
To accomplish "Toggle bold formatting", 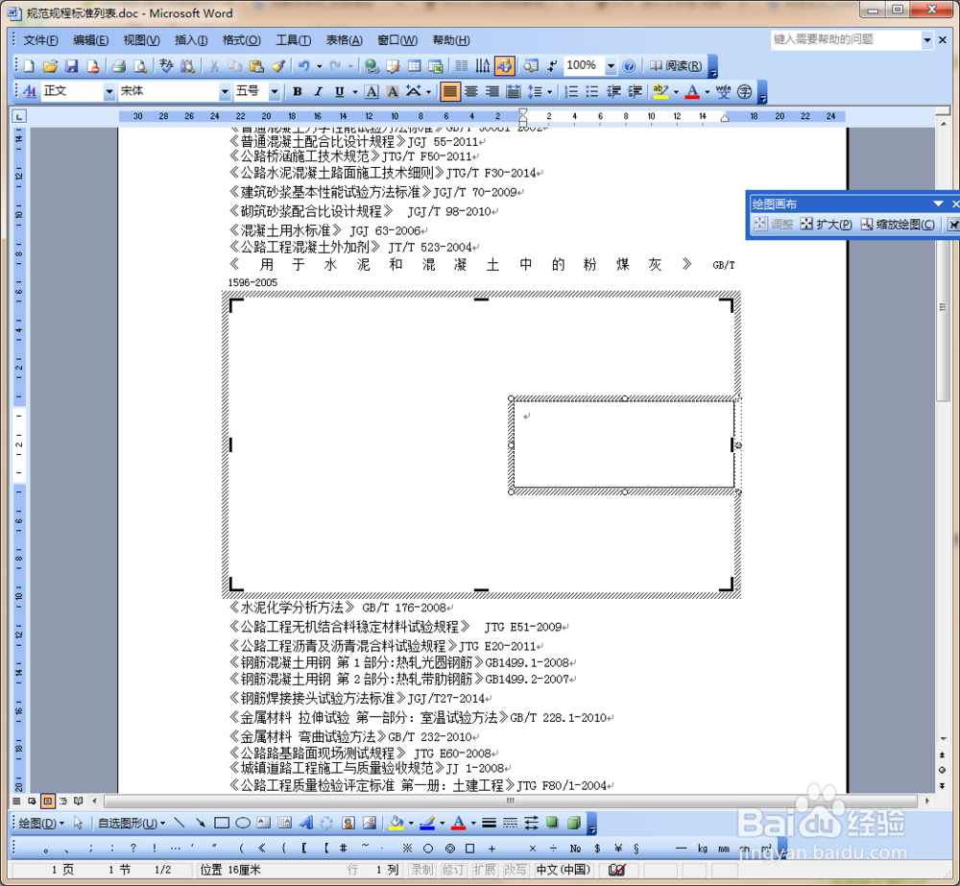I will pyautogui.click(x=298, y=92).
